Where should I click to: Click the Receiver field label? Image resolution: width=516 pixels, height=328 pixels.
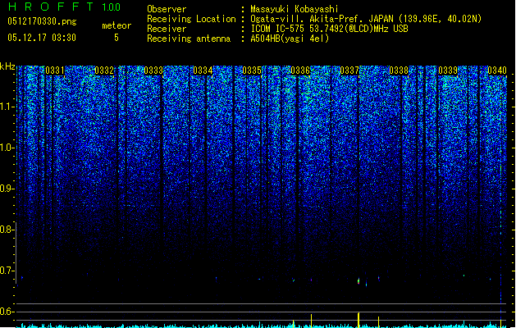(167, 29)
